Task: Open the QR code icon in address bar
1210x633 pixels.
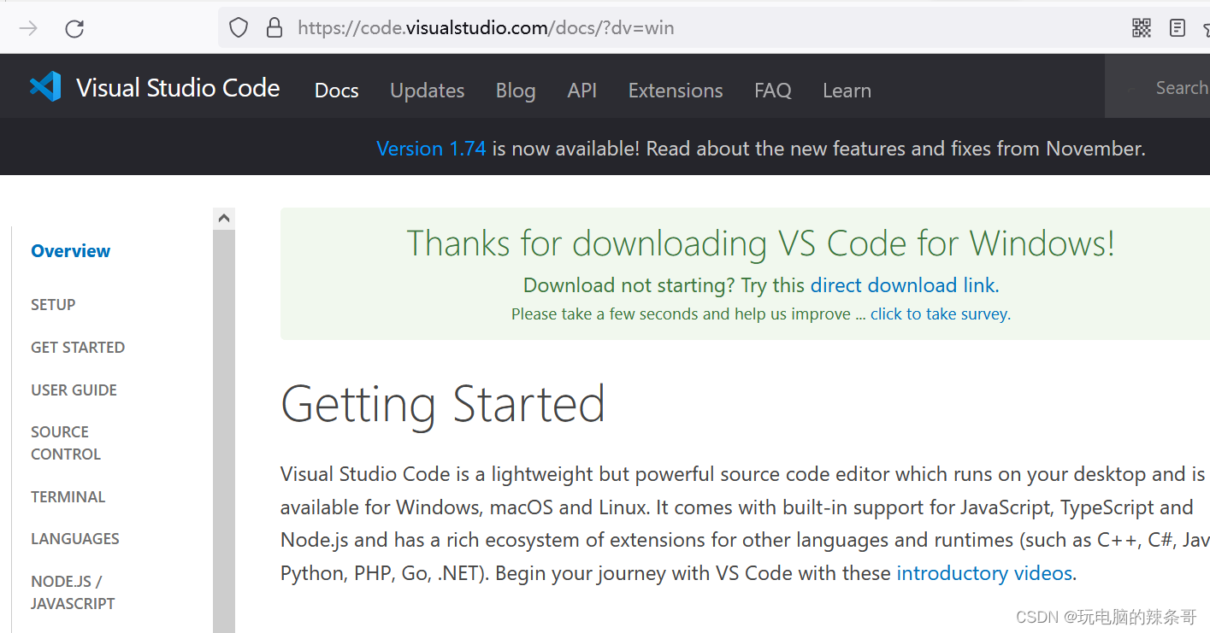Action: (x=1142, y=28)
